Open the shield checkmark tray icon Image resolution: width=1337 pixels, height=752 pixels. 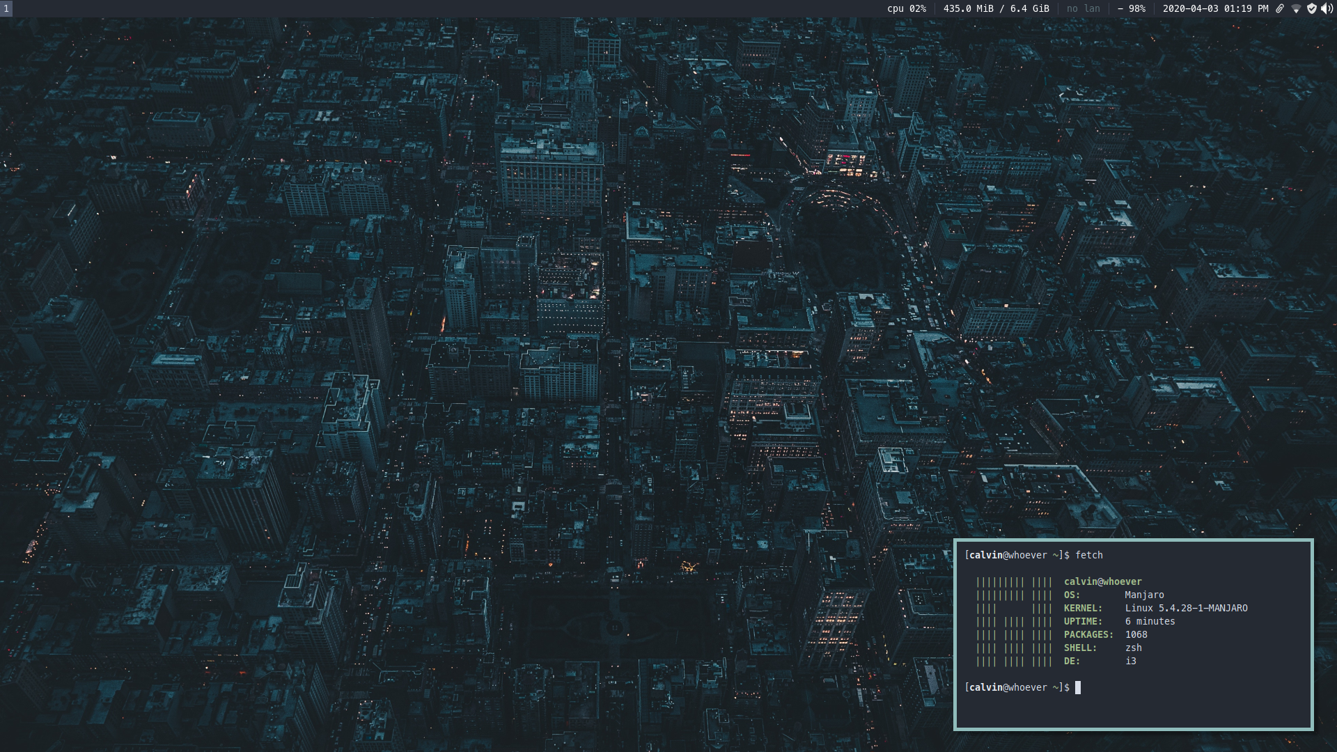coord(1312,8)
